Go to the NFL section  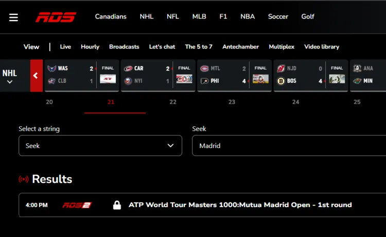point(173,16)
